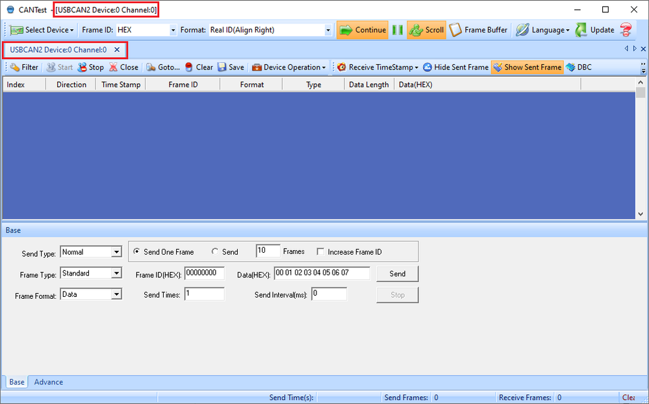This screenshot has height=404, width=649.
Task: Switch to the Advance tab
Action: pyautogui.click(x=49, y=382)
